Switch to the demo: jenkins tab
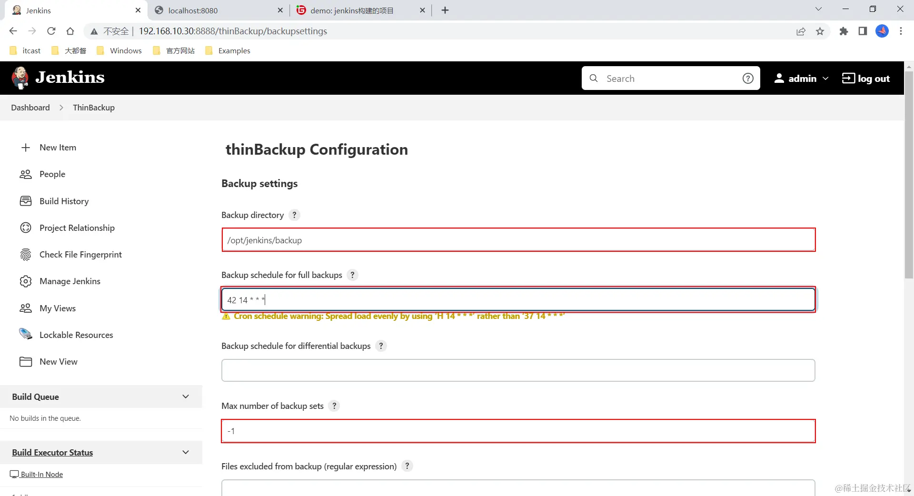 point(360,10)
